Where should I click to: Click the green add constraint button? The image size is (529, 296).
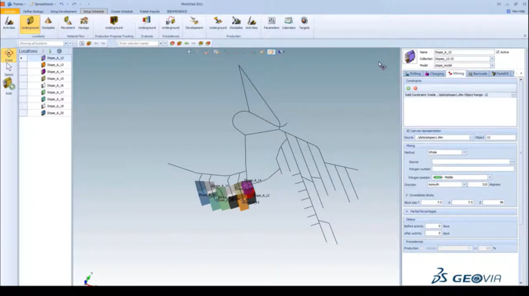coord(408,88)
